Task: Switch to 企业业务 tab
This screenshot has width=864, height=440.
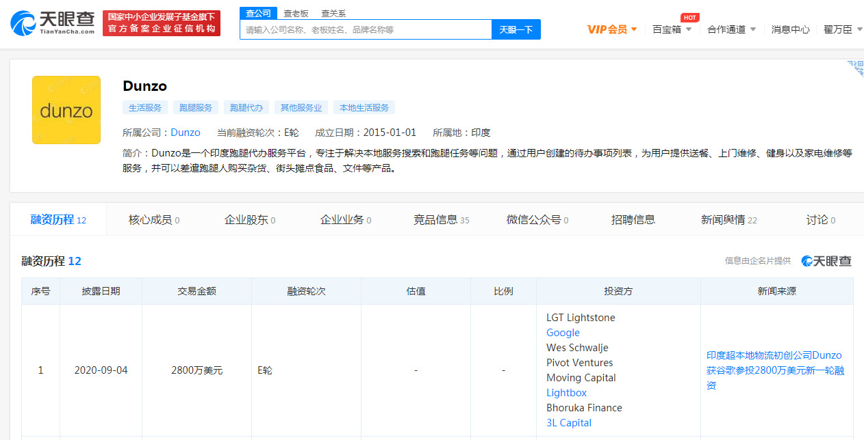Action: coord(346,219)
